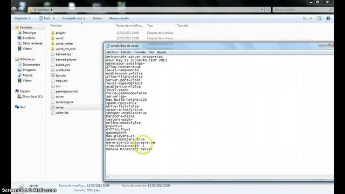Sort by the Tamaño column header
Image resolution: width=345 pixels, height=194 pixels.
[183, 25]
